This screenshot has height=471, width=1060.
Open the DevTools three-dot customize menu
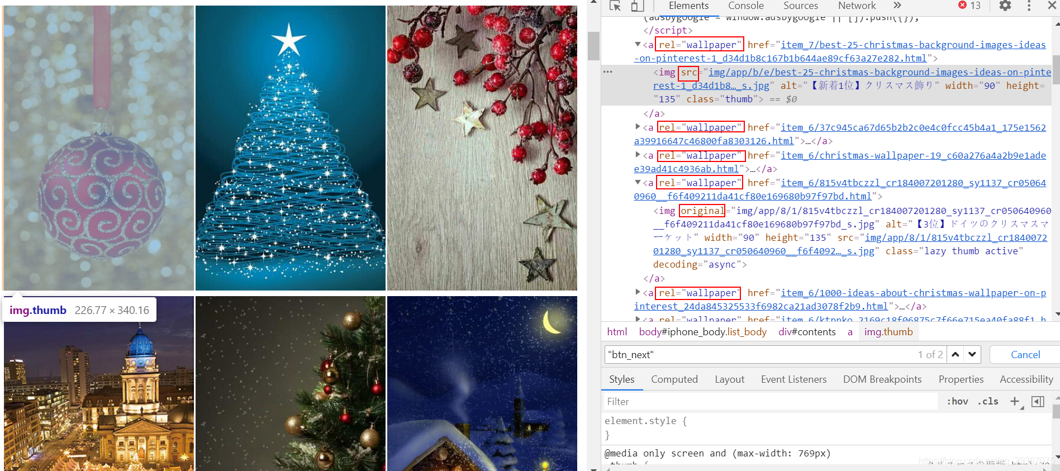pos(1029,6)
